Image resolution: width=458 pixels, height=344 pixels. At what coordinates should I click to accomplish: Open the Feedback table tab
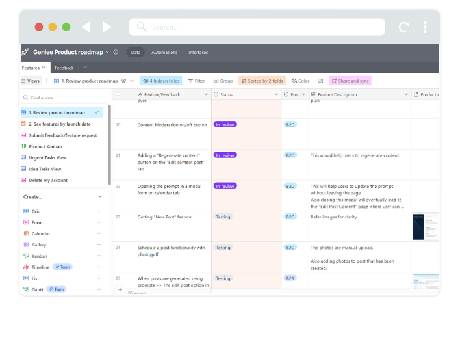click(64, 68)
